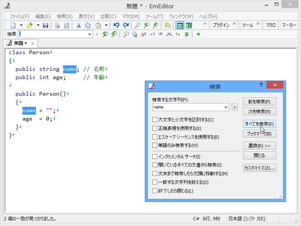Check 開いているすべての文書から検索 option
Image resolution: width=301 pixels, height=226 pixels.
point(155,165)
